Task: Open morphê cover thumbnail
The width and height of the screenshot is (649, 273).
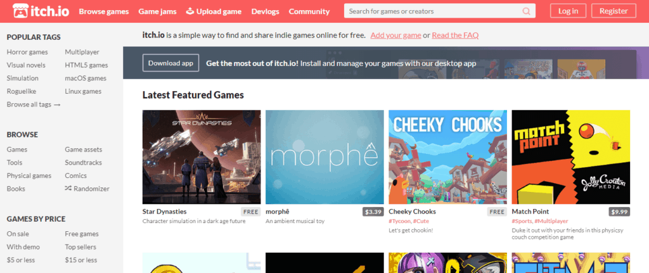Action: click(x=325, y=157)
